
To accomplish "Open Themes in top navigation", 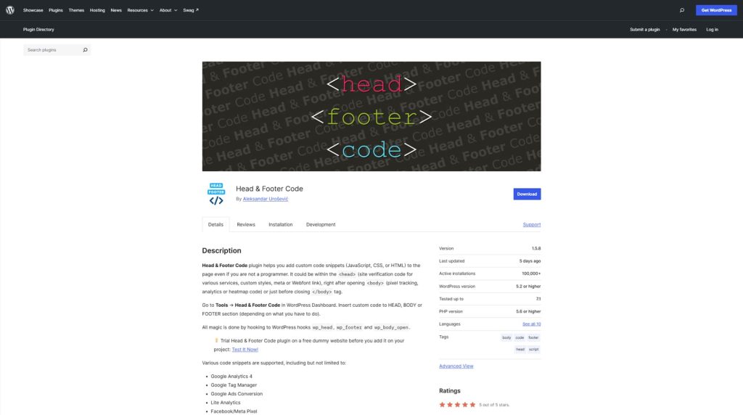I will (76, 10).
